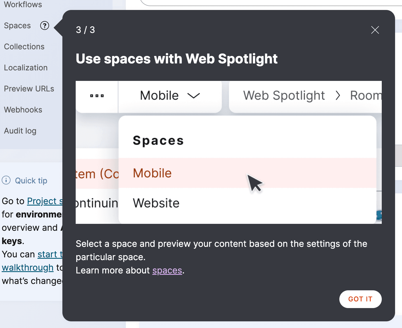The height and width of the screenshot is (328, 402).
Task: Open Workflows in the sidebar
Action: pos(23,5)
